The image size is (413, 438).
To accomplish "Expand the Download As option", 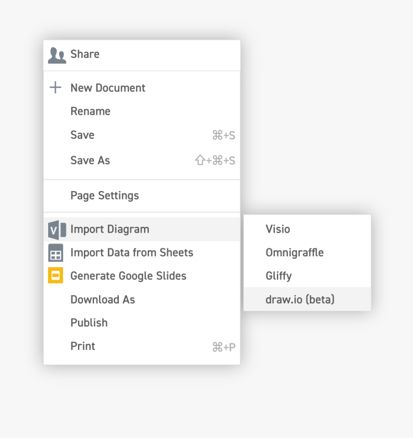I will (102, 300).
